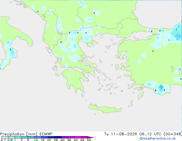Image resolution: width=182 pixels, height=141 pixels.
Task: Click the 30–35 mm purple legend swatch
Action: coord(65,137)
